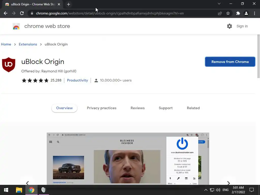This screenshot has height=195, width=260.
Task: Switch to the Reviews tab
Action: tap(138, 108)
